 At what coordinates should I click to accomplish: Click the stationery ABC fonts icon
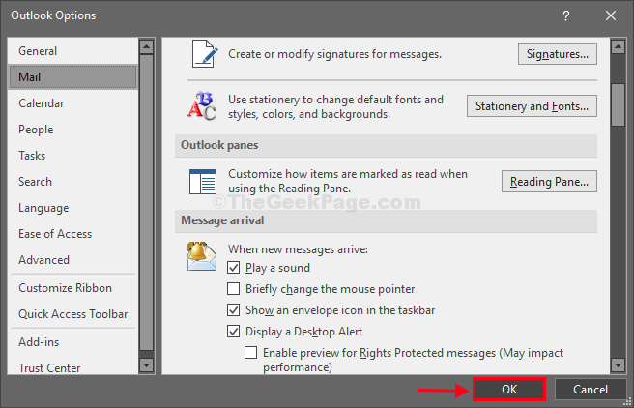point(201,105)
